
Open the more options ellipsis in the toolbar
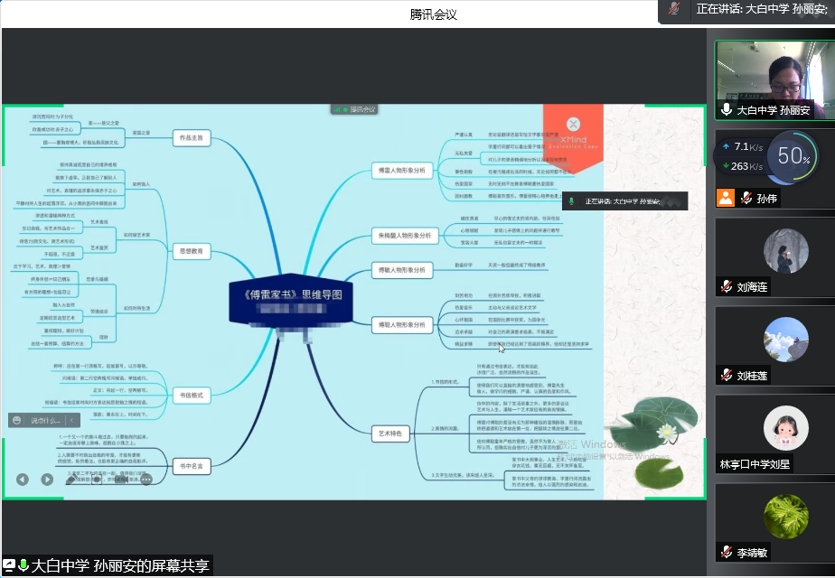point(145,480)
